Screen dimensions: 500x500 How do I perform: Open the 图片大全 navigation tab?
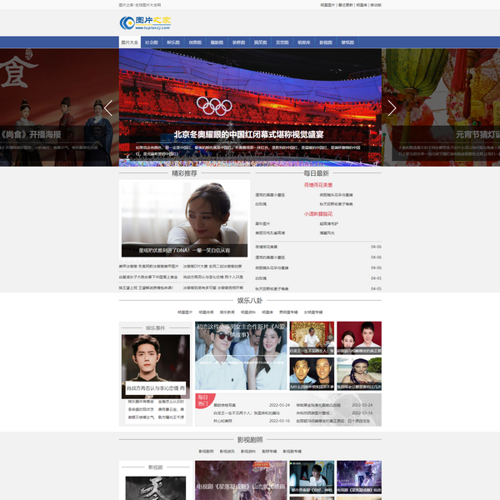pyautogui.click(x=129, y=42)
